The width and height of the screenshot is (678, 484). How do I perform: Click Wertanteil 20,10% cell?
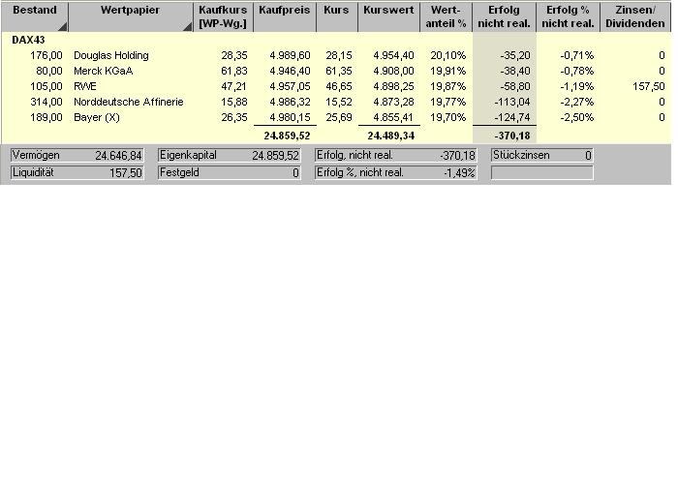tap(447, 55)
